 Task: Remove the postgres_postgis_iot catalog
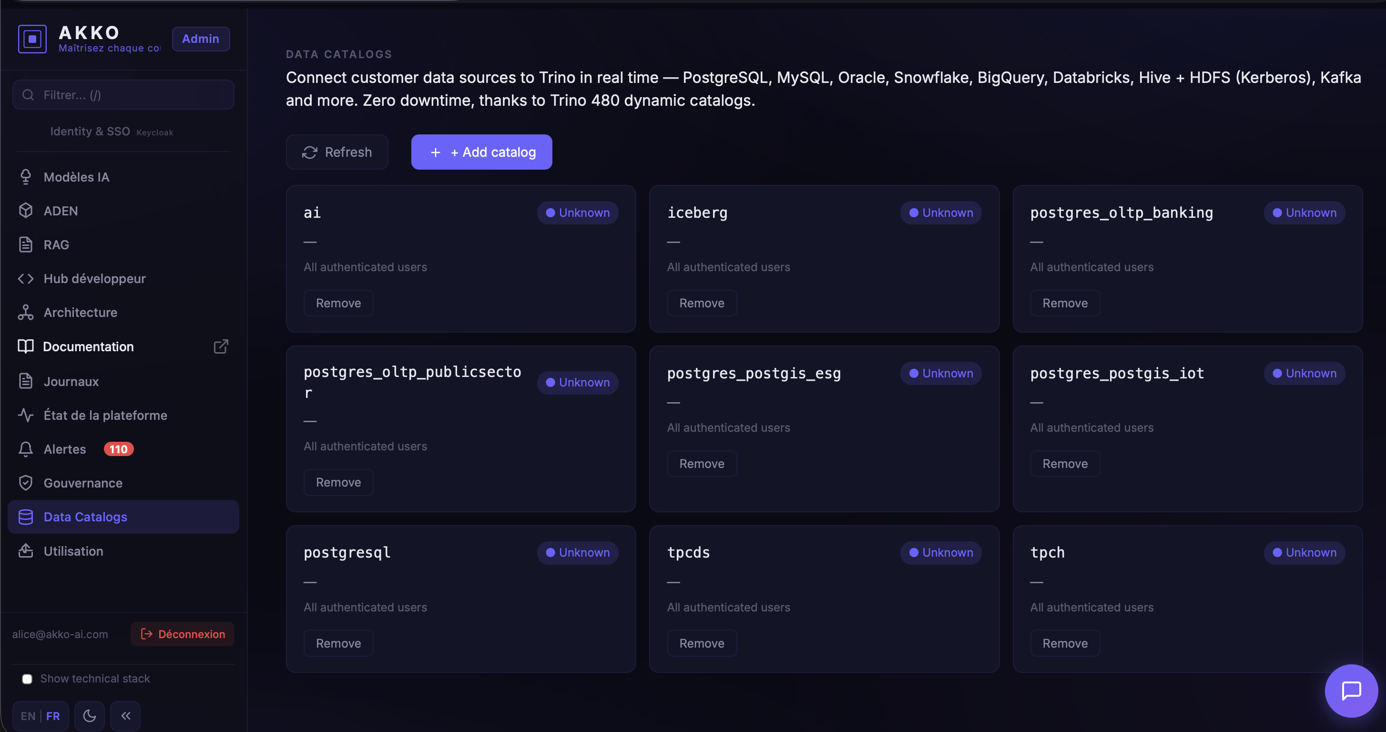(1065, 464)
